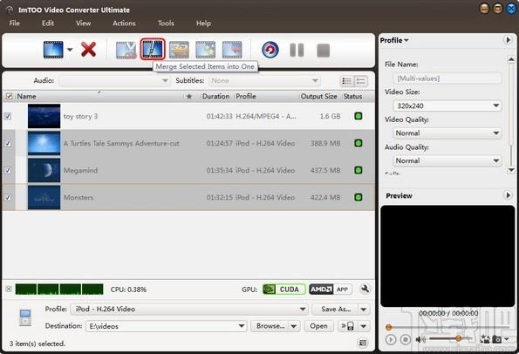Uncheck the Monsters checkbox

pos(8,198)
